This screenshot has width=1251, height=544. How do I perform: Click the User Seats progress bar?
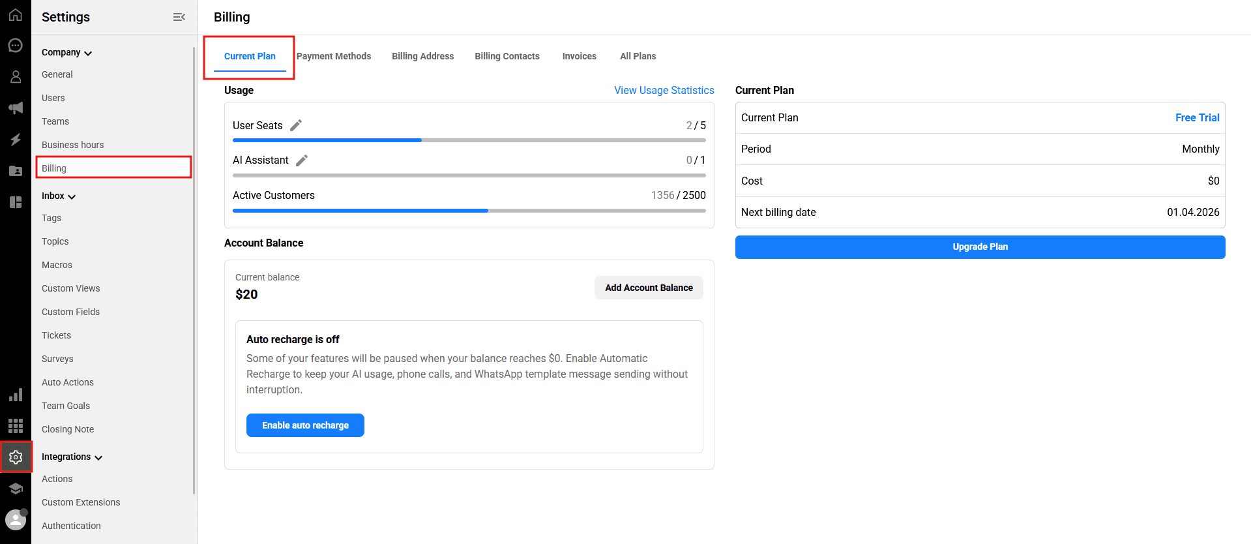point(469,140)
